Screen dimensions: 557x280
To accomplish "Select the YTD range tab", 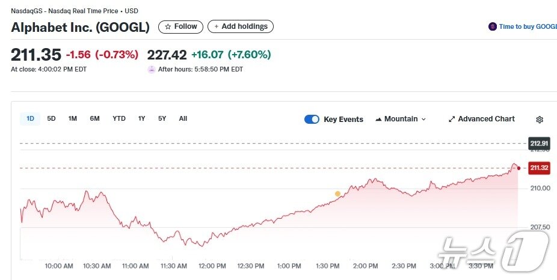I will (119, 119).
